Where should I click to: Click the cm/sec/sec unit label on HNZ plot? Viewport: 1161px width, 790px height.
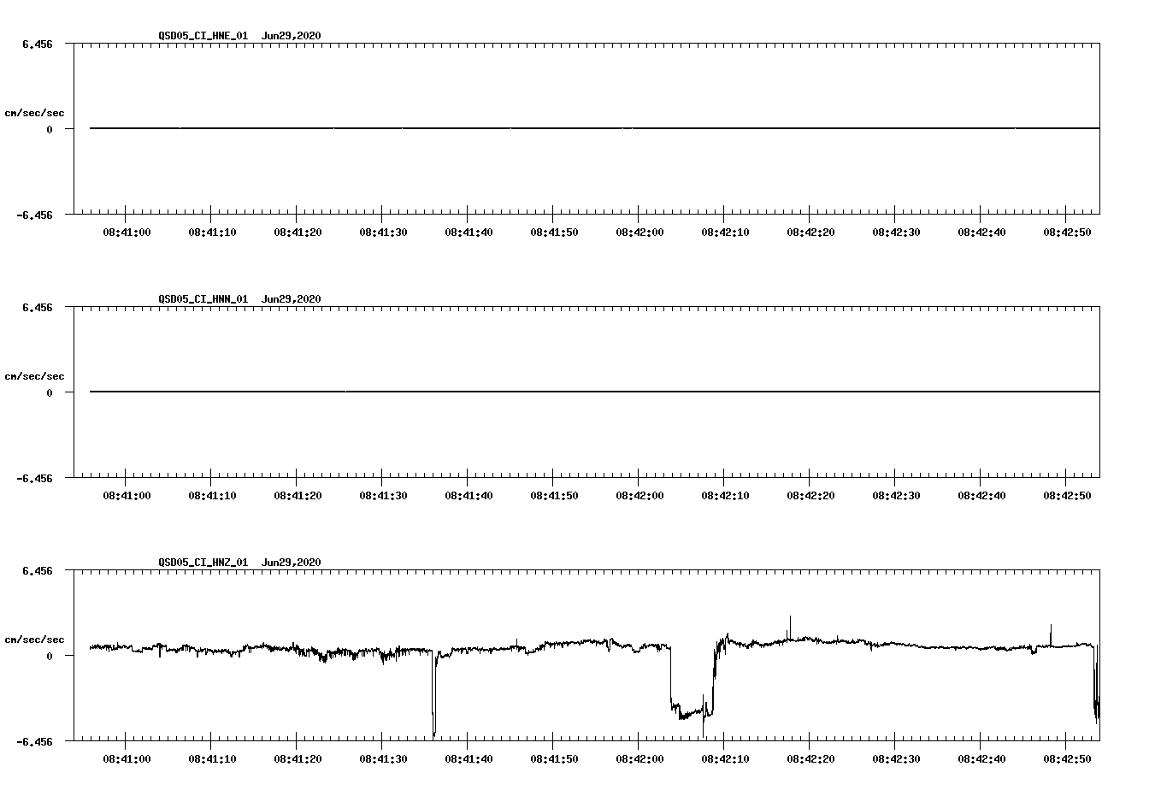click(x=34, y=640)
